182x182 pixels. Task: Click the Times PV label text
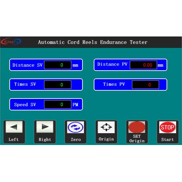[114, 84]
